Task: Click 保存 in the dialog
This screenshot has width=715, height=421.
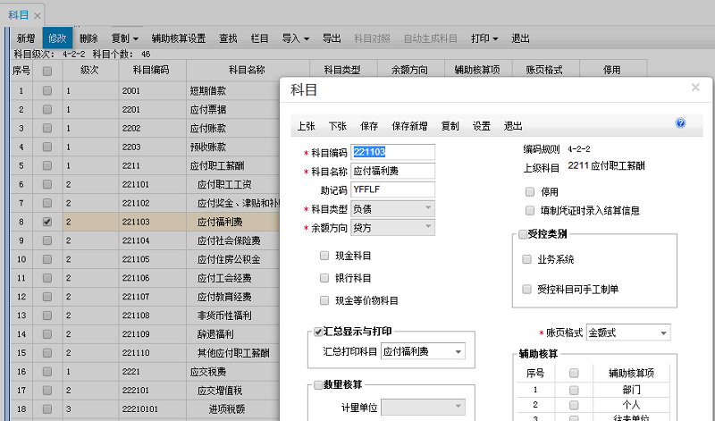Action: pyautogui.click(x=369, y=126)
